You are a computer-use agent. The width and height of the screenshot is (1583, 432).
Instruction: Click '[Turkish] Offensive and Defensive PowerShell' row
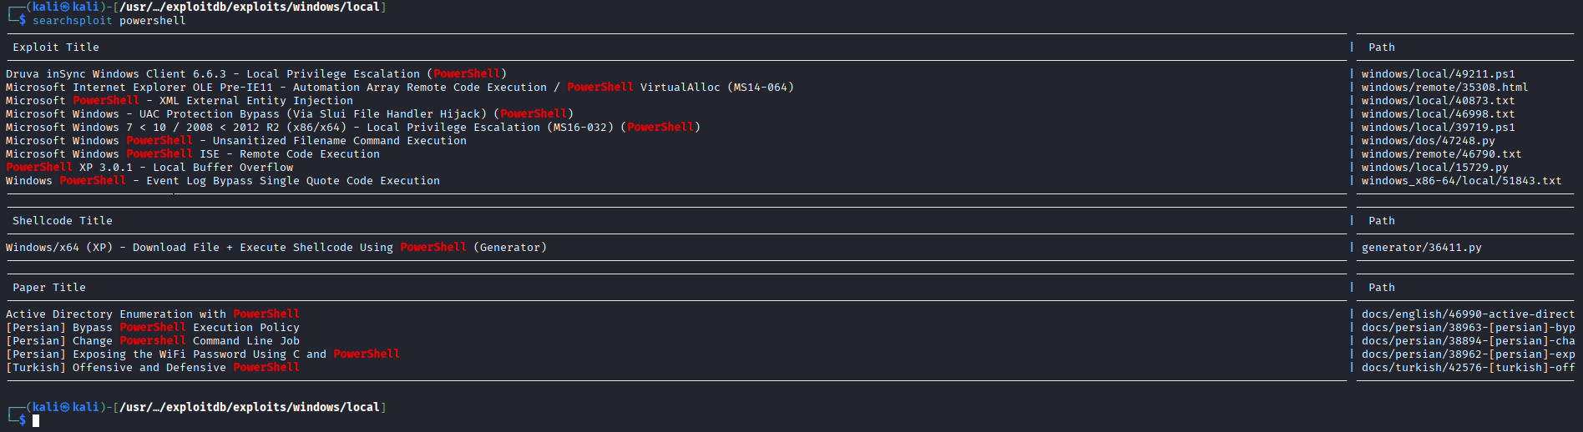coord(153,368)
